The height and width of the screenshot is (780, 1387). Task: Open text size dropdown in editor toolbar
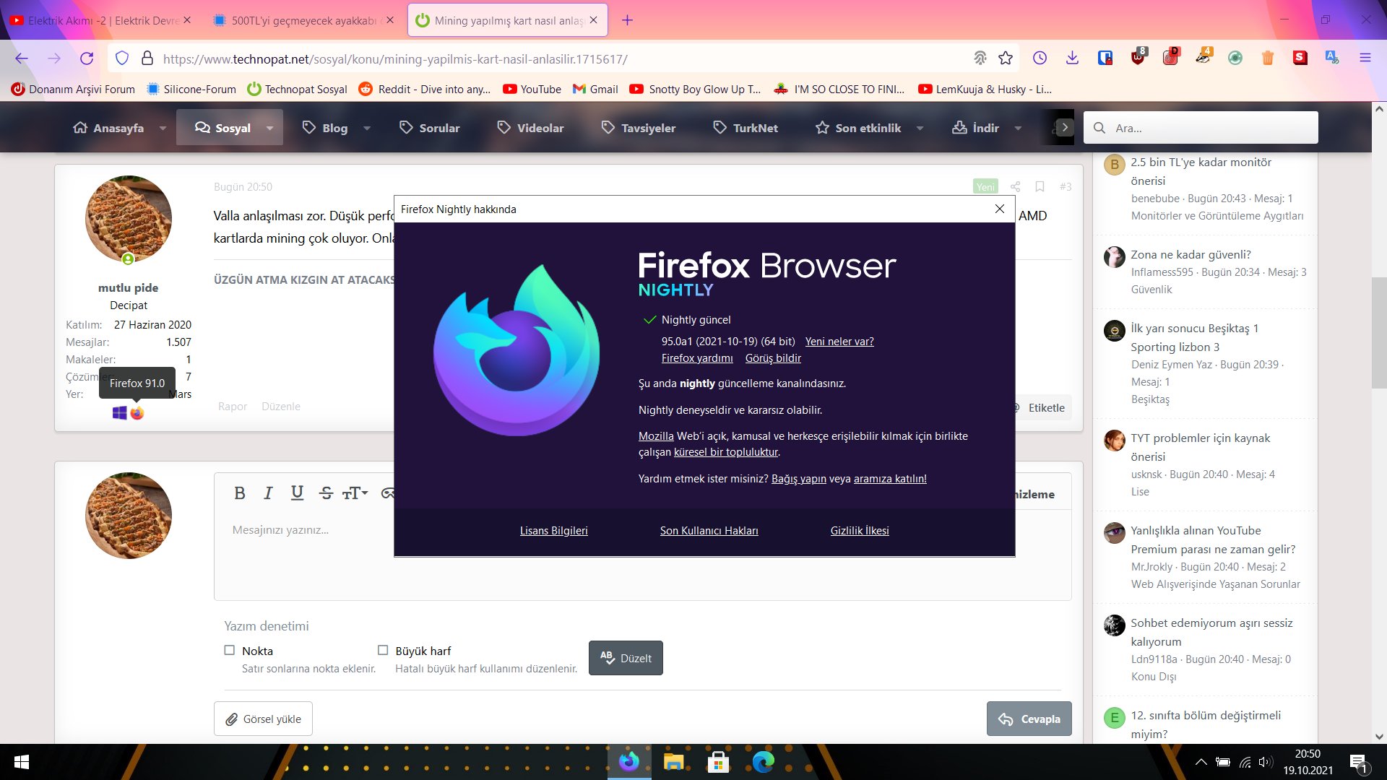(x=355, y=493)
